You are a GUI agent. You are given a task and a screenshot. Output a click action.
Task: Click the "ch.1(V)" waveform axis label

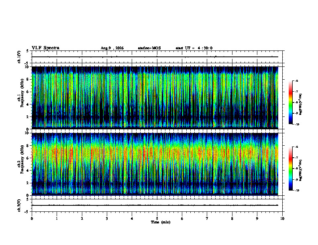(x=19, y=57)
